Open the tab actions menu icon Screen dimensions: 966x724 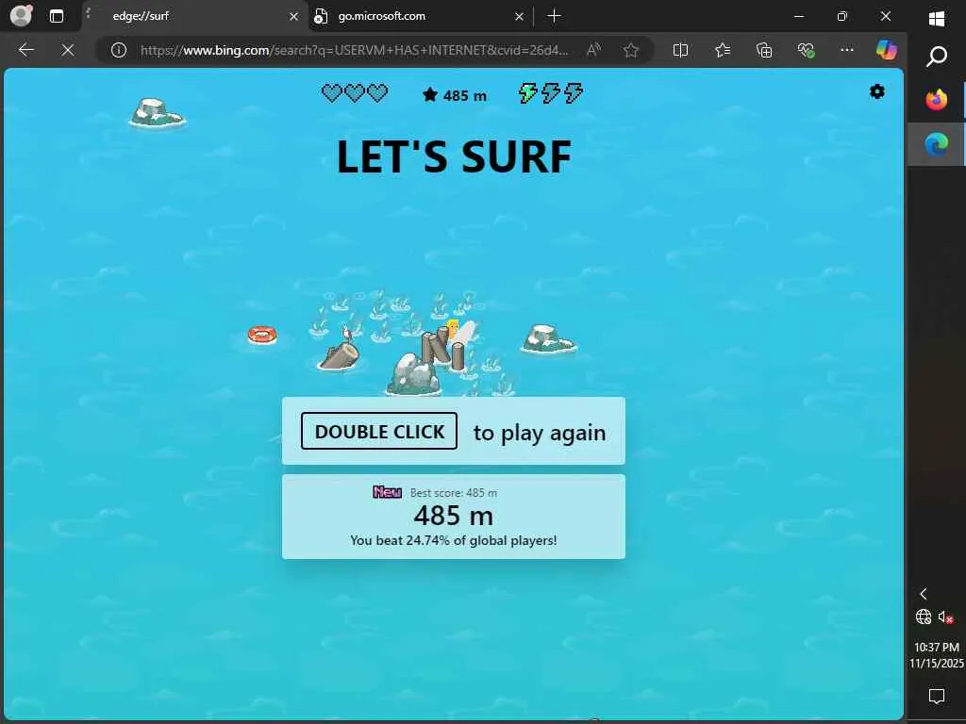(56, 16)
